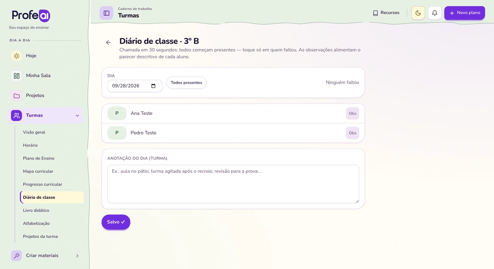494x269 pixels.
Task: Open Obs for Ana Teste
Action: pos(353,114)
